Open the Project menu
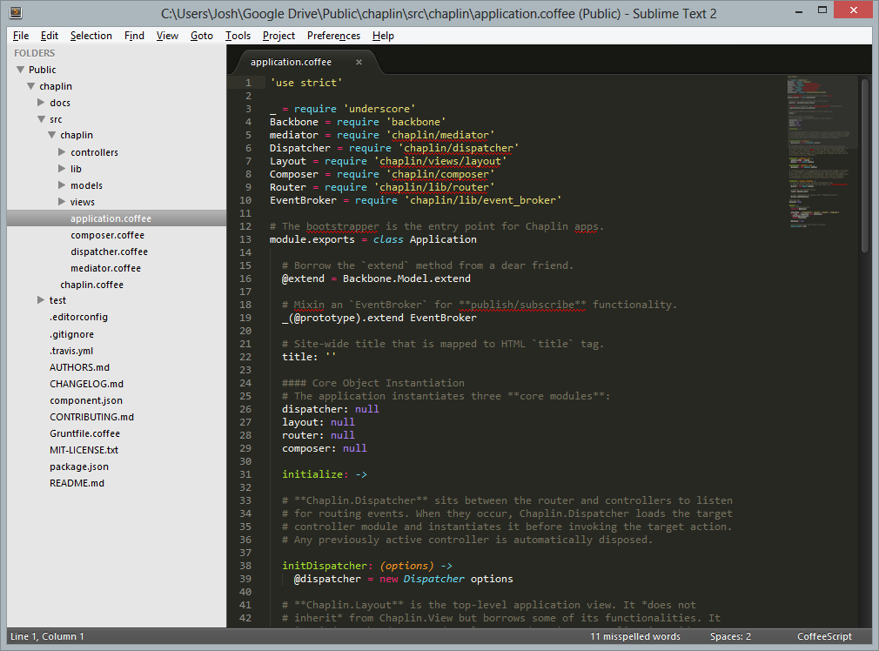 pyautogui.click(x=278, y=36)
